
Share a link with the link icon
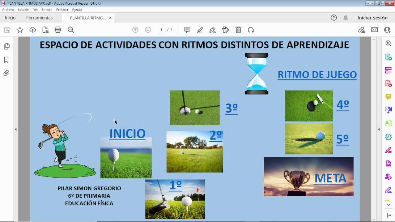click(x=361, y=30)
